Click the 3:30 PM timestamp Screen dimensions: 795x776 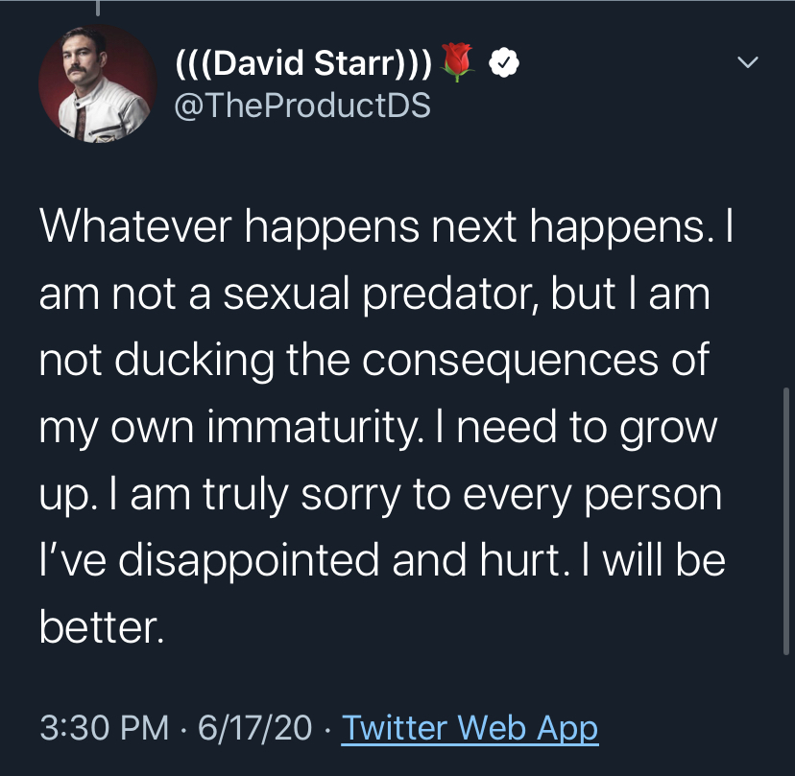click(x=104, y=728)
